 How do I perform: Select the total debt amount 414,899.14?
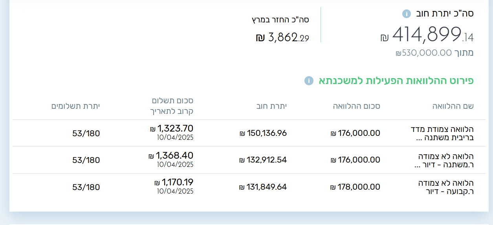427,35
